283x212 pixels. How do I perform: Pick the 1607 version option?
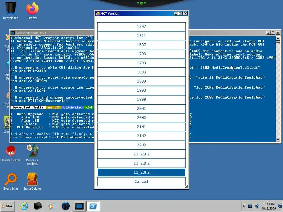point(141,45)
